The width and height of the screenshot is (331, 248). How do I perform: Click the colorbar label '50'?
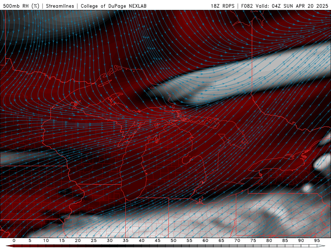click(173, 241)
